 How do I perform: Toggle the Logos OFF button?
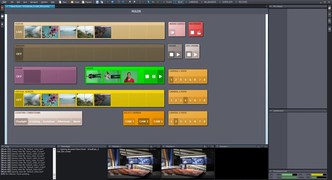click(x=19, y=76)
